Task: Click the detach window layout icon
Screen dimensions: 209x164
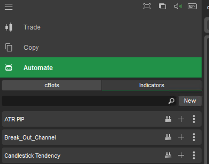Action: coord(162,6)
